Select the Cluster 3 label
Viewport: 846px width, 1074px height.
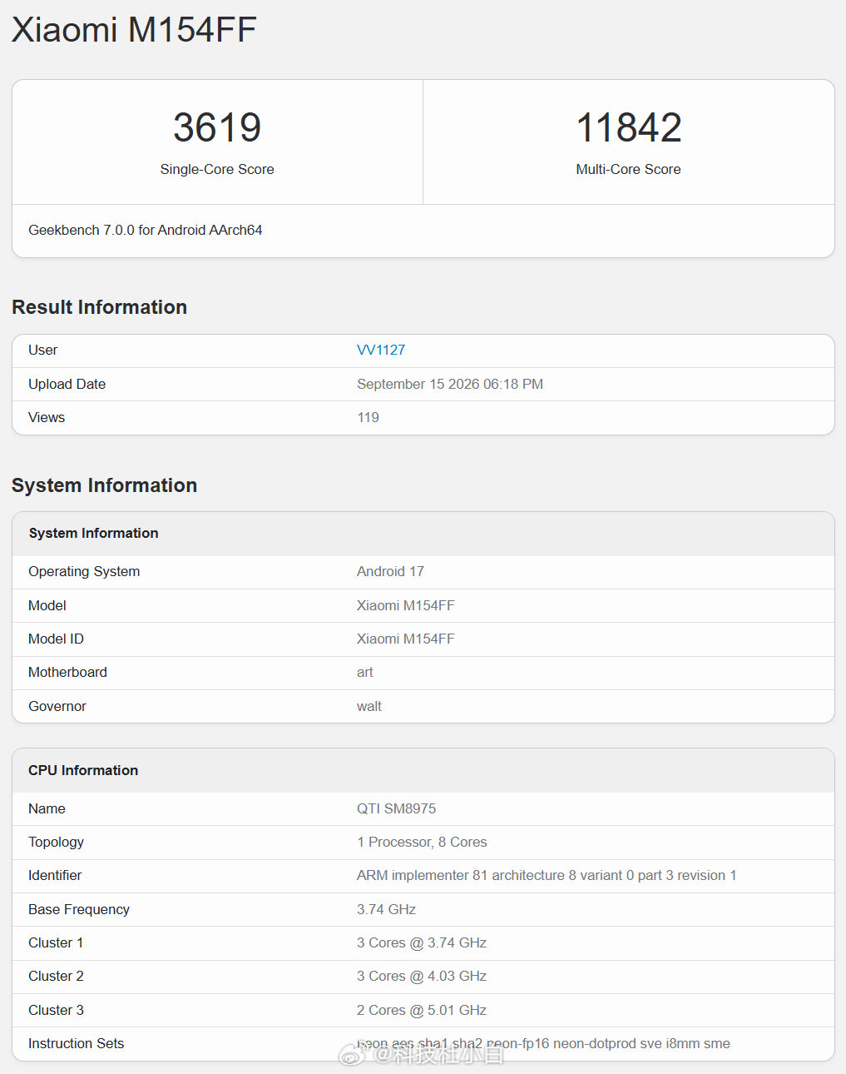[56, 1010]
